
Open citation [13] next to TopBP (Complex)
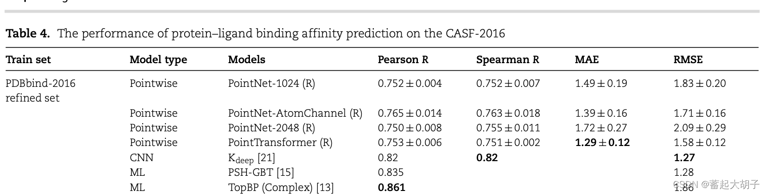click(x=325, y=187)
